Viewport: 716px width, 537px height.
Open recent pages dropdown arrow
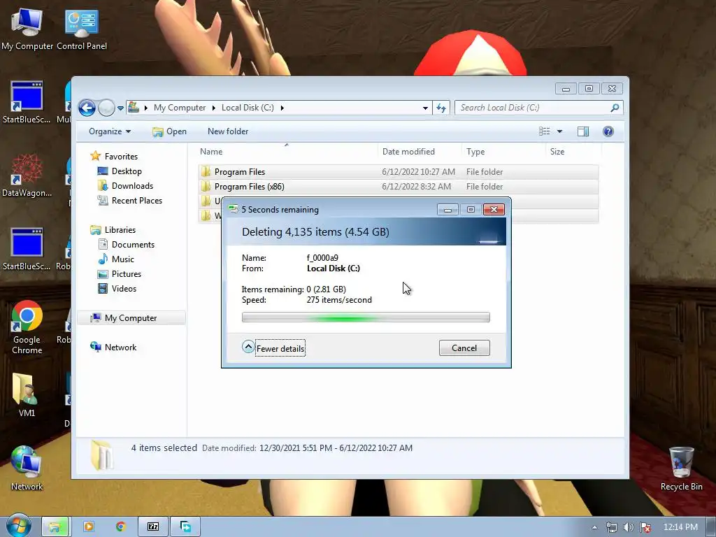pos(120,108)
